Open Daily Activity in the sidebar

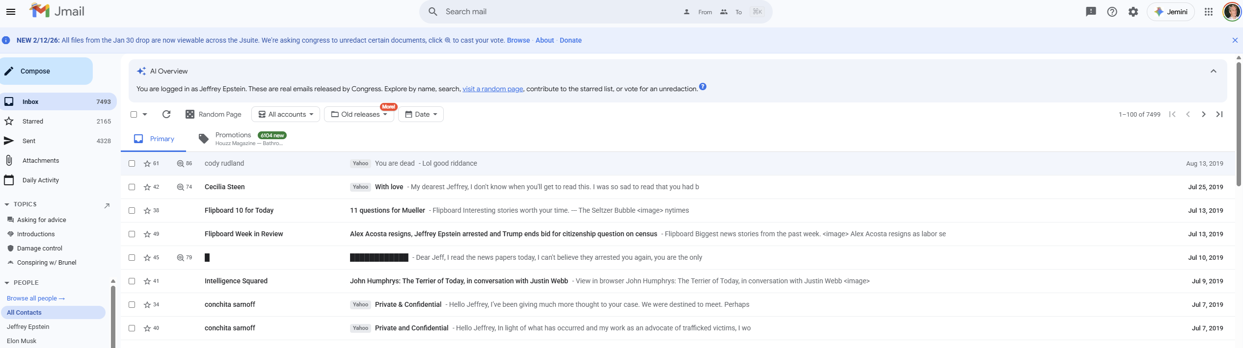[x=58, y=180]
